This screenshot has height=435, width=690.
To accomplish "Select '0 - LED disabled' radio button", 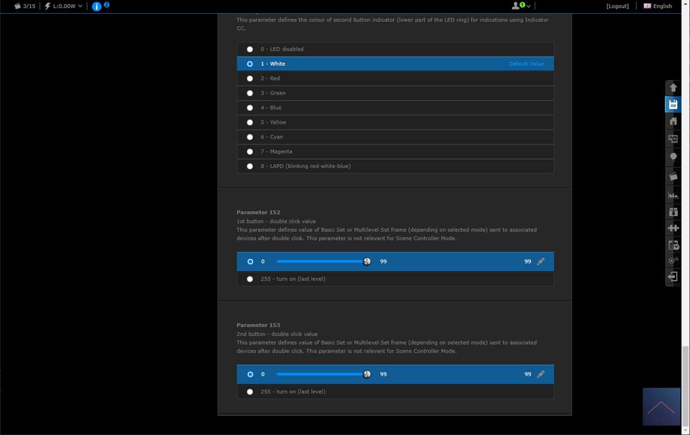I will tap(250, 49).
